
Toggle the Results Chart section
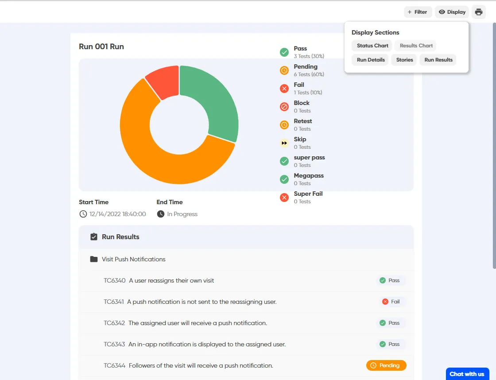pyautogui.click(x=416, y=46)
